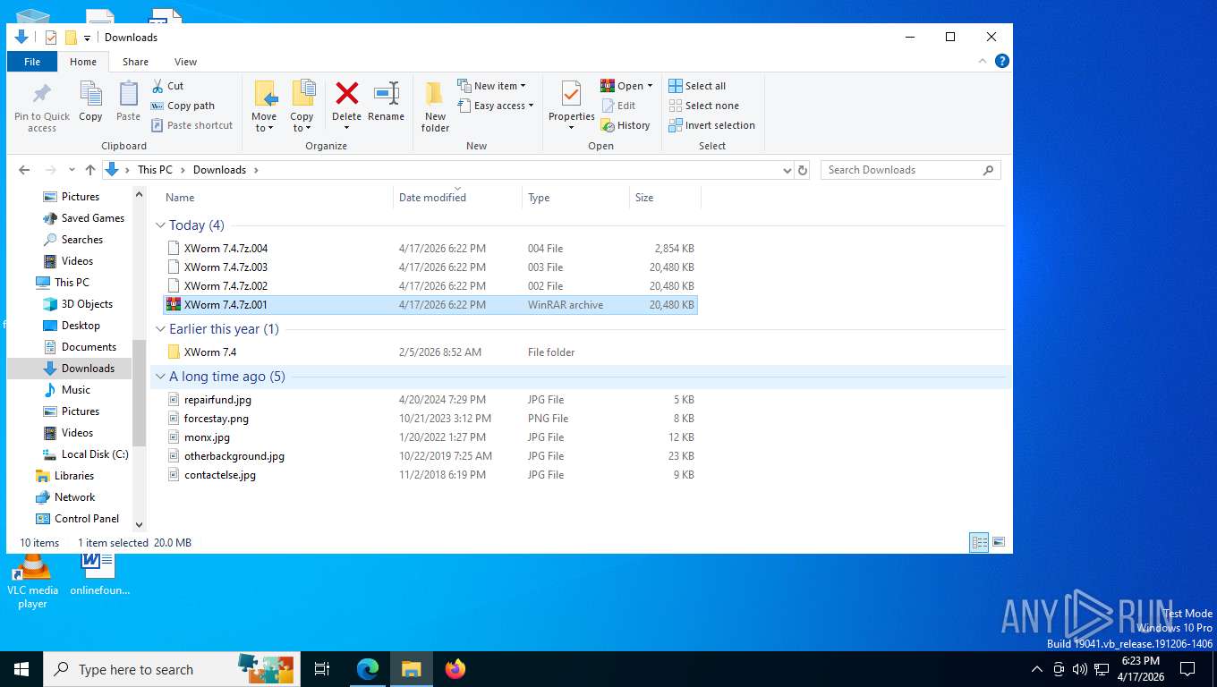Switch to large icons view
This screenshot has height=687, width=1217.
tap(999, 542)
